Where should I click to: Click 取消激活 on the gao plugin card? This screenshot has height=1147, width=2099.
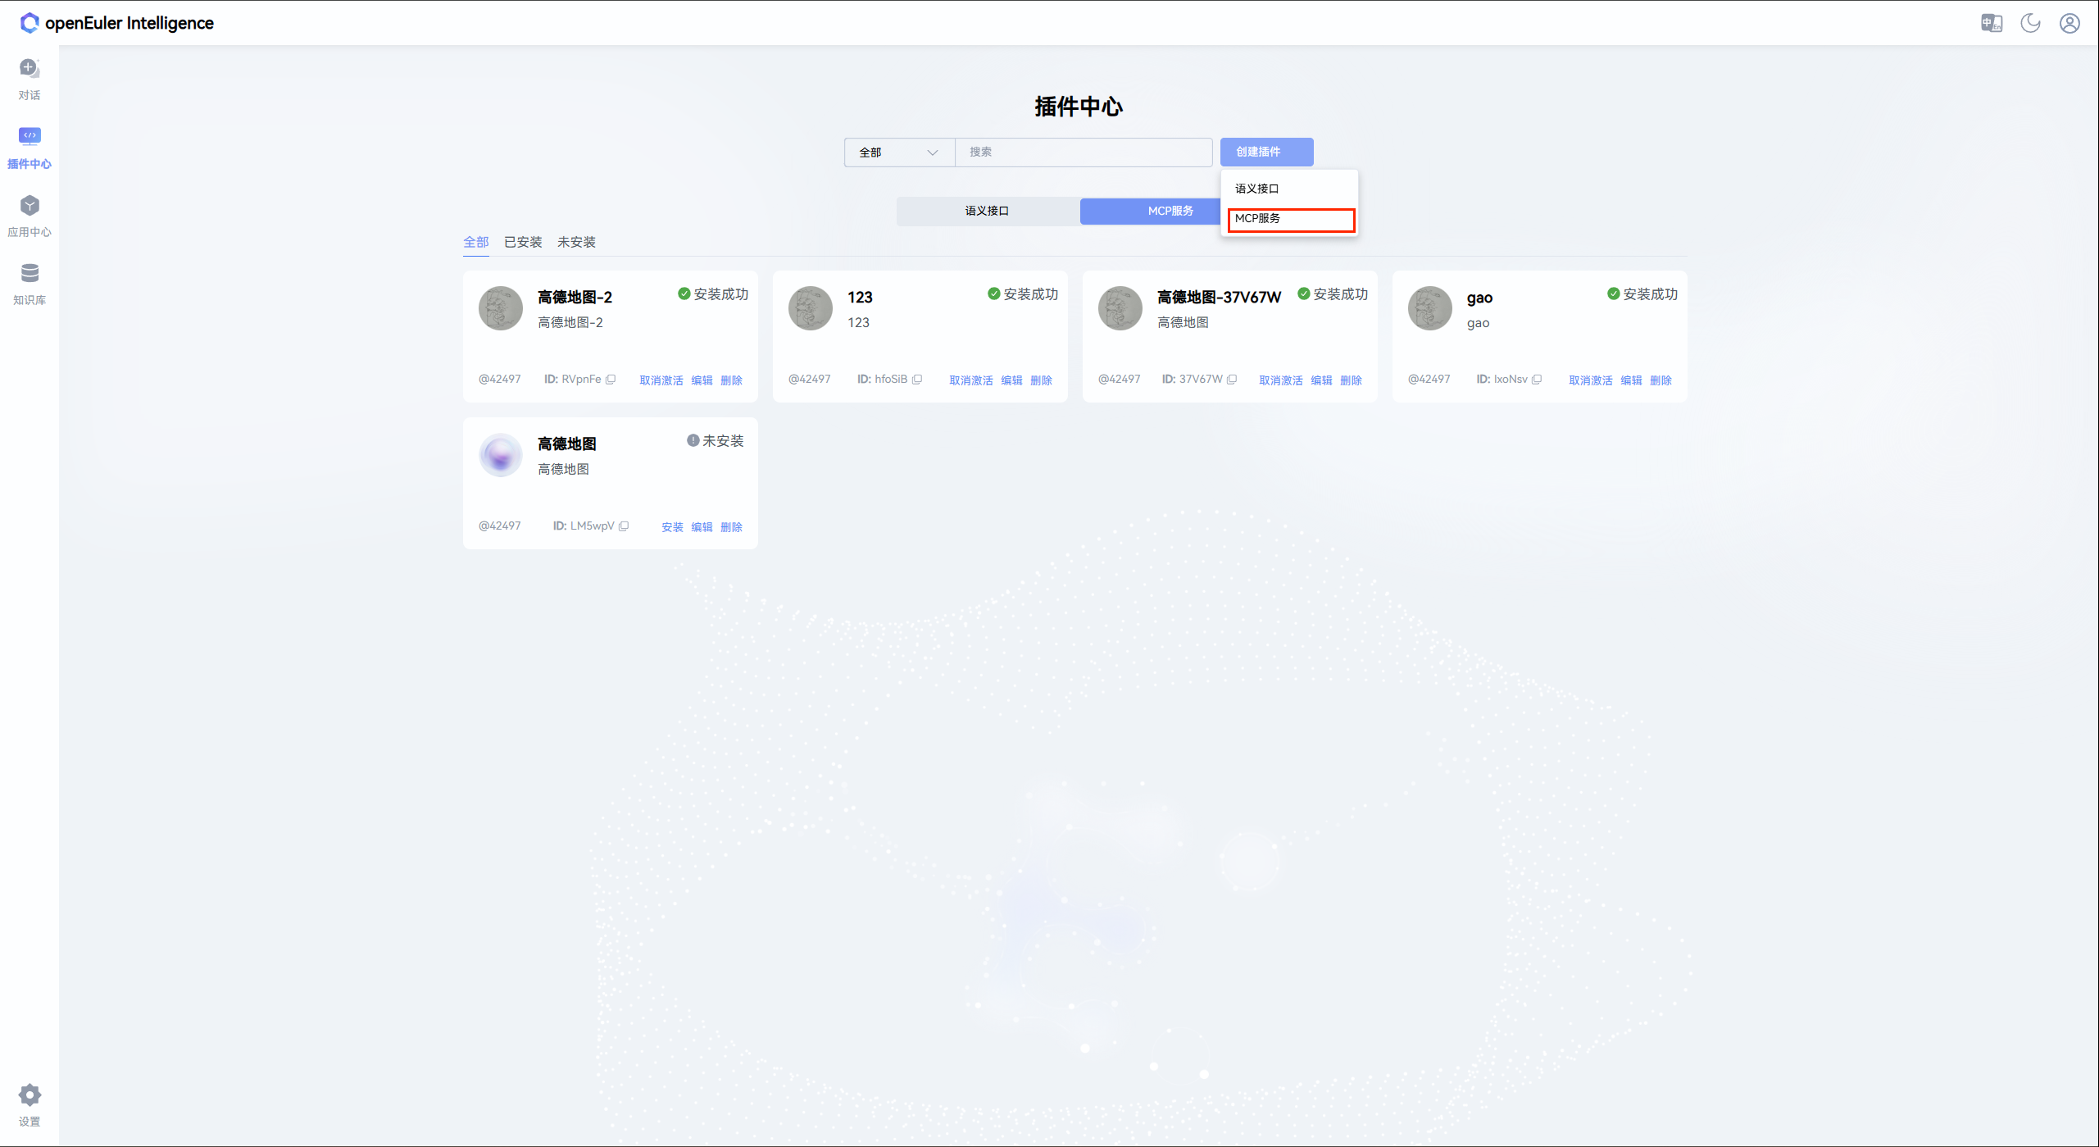(x=1589, y=380)
